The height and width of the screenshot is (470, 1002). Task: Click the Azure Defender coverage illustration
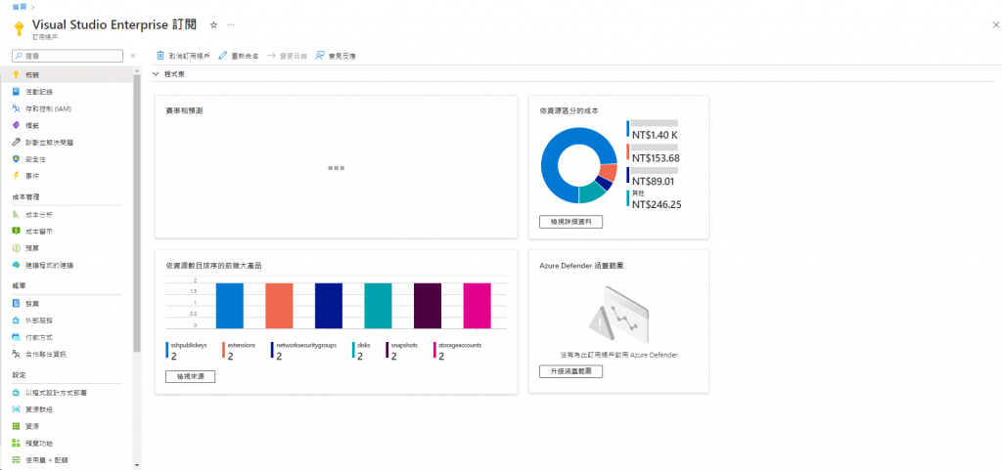tap(618, 315)
